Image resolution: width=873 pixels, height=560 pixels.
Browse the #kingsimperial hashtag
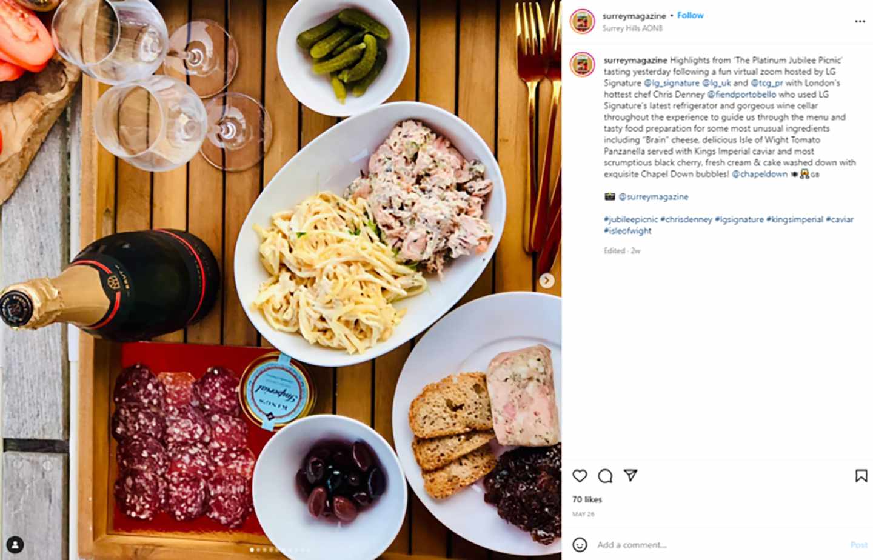pos(794,219)
